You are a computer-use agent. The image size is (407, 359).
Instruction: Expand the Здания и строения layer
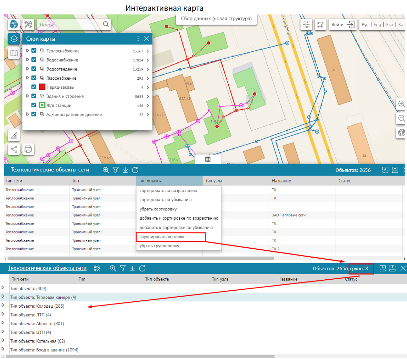pyautogui.click(x=28, y=96)
